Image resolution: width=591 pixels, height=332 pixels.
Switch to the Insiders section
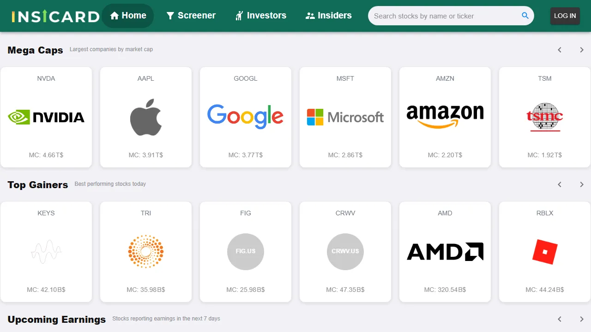coord(328,15)
